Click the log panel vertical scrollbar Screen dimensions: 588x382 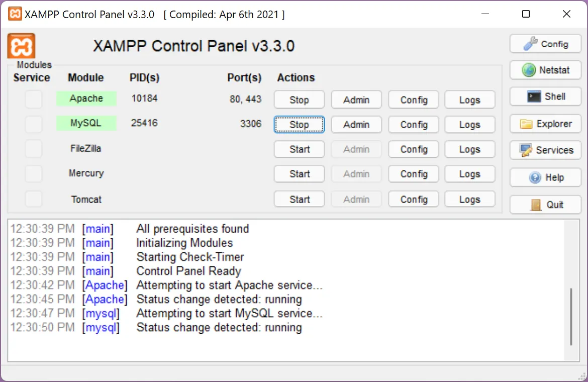click(571, 317)
